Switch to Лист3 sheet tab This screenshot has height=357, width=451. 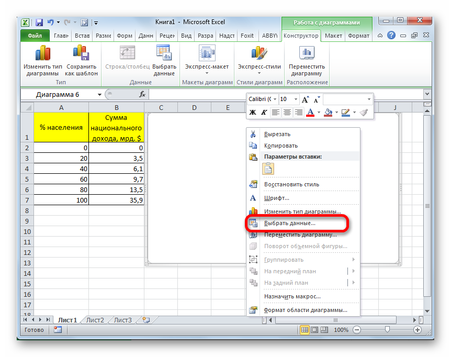click(x=123, y=320)
